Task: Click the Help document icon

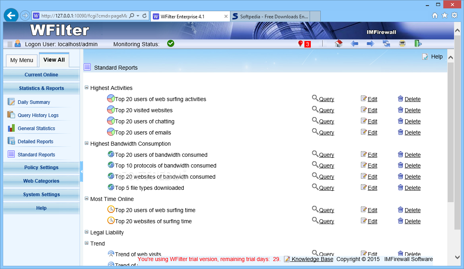Action: 425,57
